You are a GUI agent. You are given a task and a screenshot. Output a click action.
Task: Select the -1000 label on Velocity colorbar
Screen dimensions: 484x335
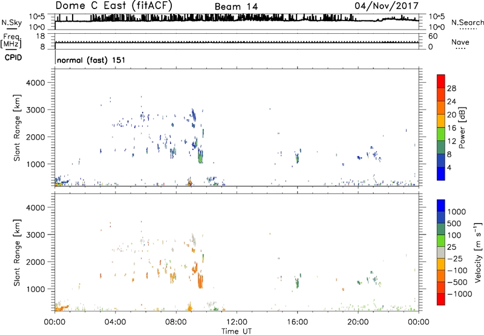(x=460, y=294)
